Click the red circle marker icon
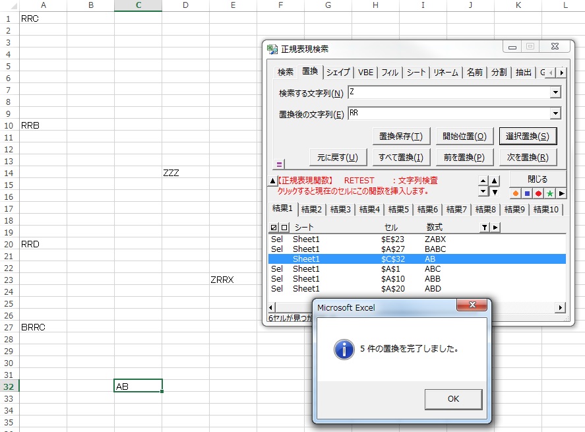The height and width of the screenshot is (432, 585). (x=538, y=193)
